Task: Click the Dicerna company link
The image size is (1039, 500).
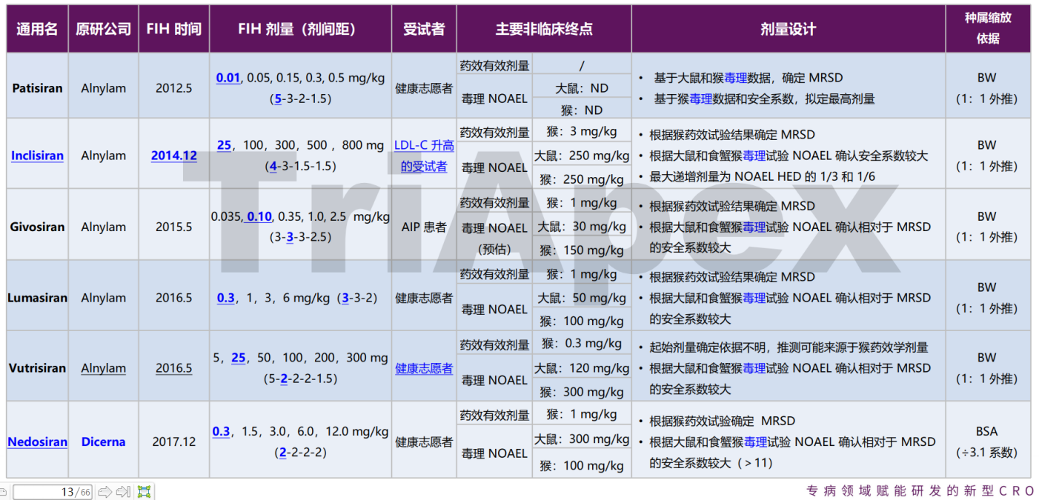Action: click(103, 442)
